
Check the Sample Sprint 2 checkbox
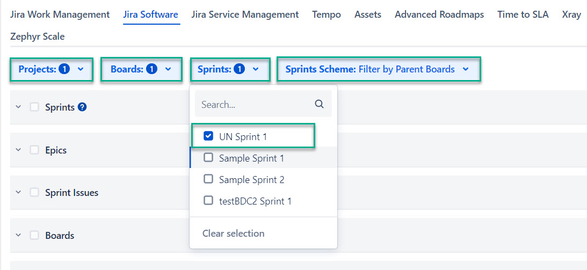[x=208, y=179]
